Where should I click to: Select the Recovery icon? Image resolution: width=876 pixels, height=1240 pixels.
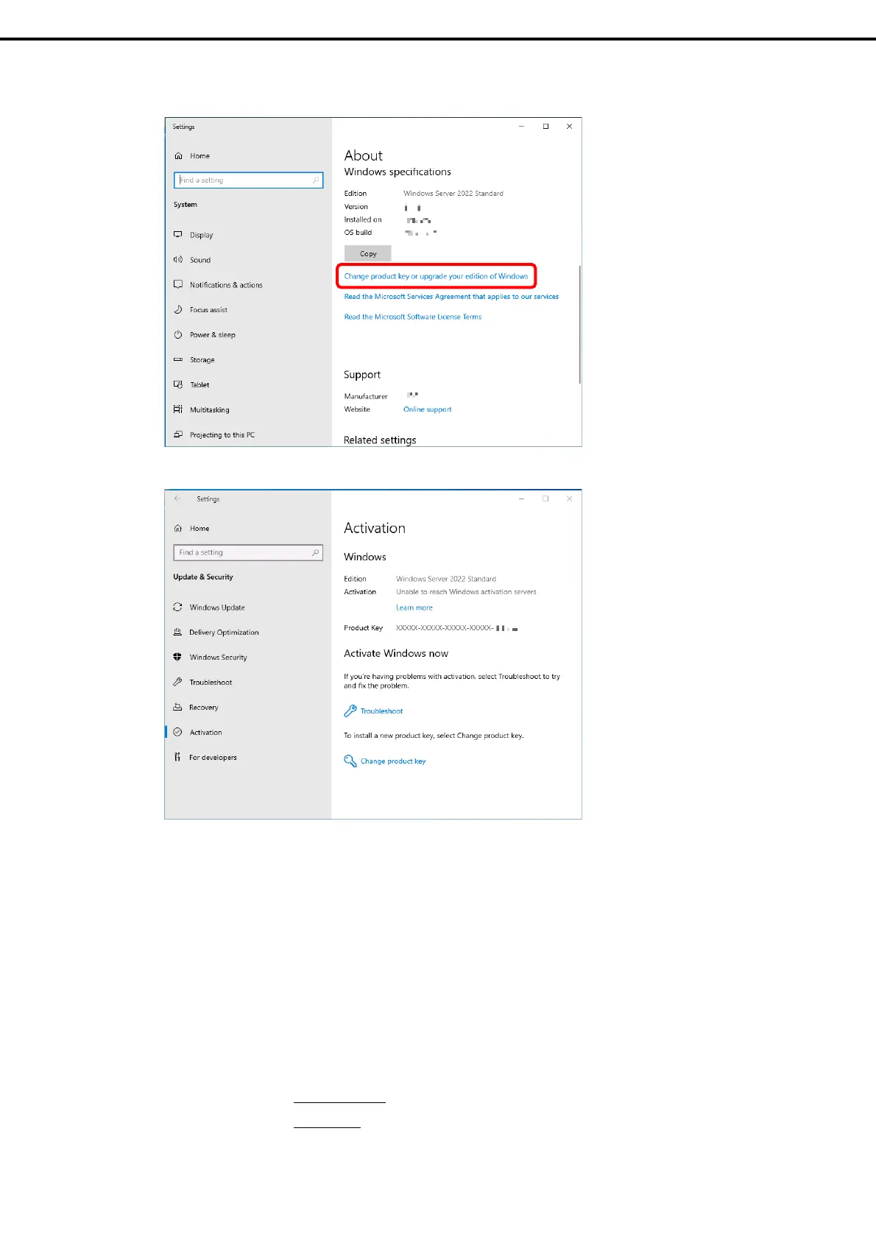point(177,707)
